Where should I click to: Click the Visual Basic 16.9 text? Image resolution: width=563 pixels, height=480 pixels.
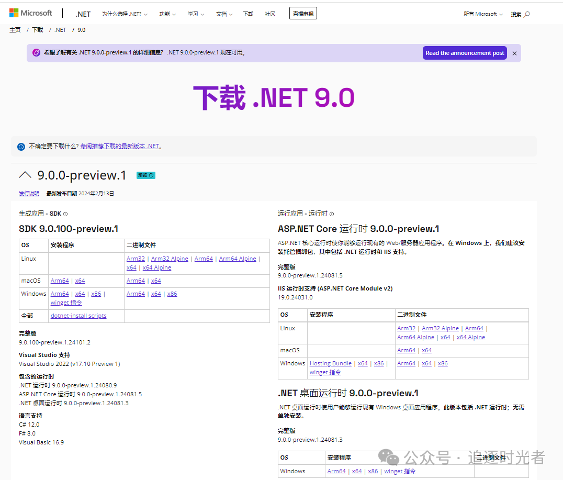[x=41, y=443]
